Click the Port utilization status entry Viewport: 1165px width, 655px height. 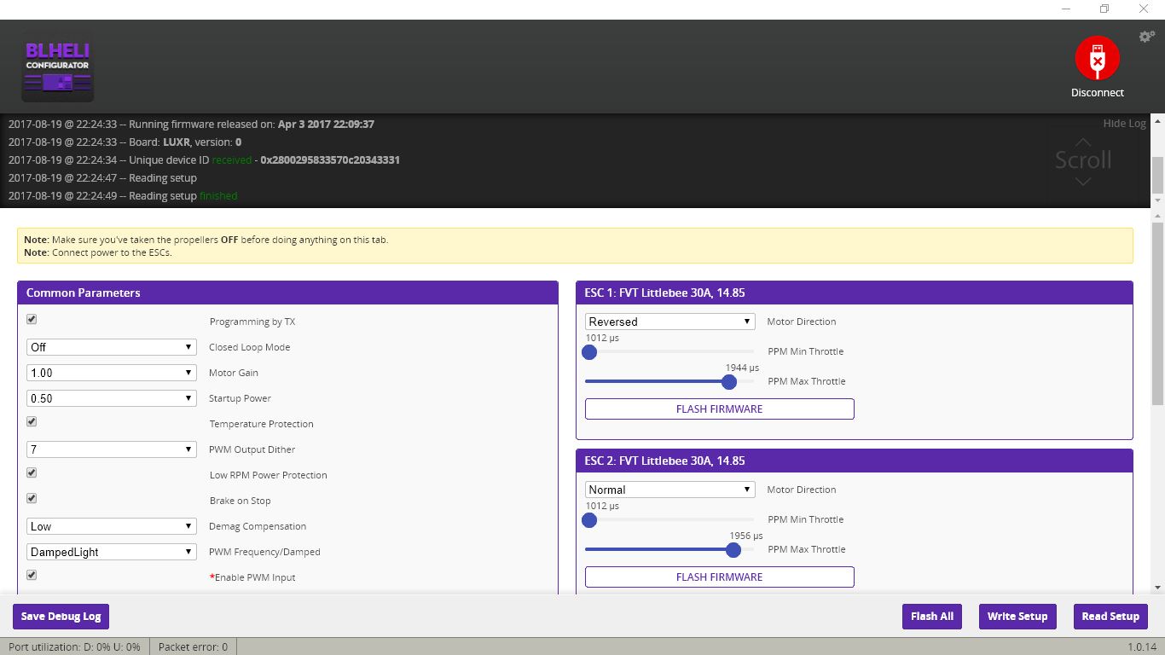click(x=74, y=646)
